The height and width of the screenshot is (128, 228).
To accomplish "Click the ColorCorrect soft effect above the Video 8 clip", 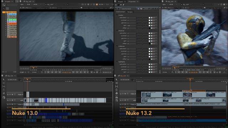I will 194,91.
